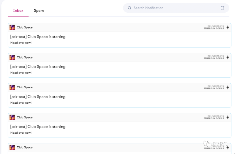Open third '[sdk-test] Club Space is starting' title
Image resolution: width=235 pixels, height=154 pixels.
pyautogui.click(x=38, y=97)
